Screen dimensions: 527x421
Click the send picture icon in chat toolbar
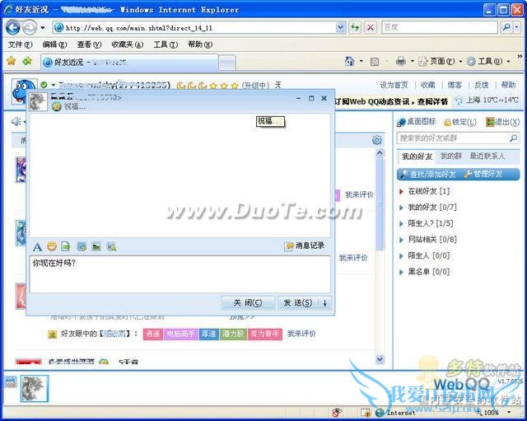click(x=96, y=246)
